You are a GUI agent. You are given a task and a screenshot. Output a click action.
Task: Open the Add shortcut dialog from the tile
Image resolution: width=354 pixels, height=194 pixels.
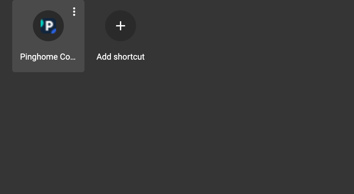click(x=121, y=36)
